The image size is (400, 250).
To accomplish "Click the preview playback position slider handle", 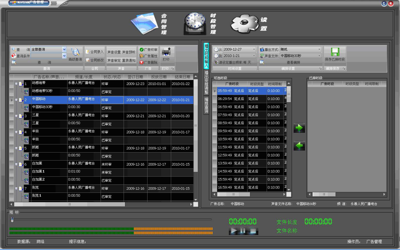I will pyautogui.click(x=12, y=219).
